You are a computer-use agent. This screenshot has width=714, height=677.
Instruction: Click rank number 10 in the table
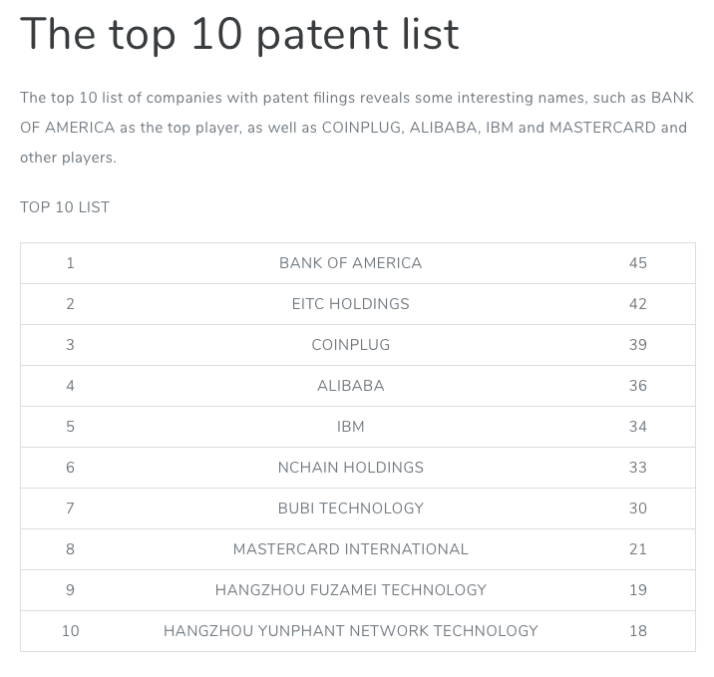point(70,631)
